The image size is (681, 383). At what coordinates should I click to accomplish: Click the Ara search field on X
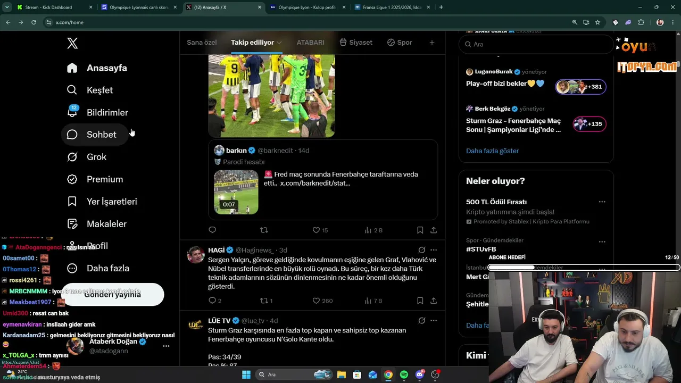(536, 45)
